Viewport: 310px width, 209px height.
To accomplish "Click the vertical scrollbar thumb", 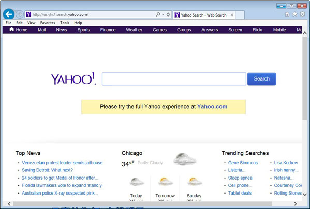I will 305,78.
